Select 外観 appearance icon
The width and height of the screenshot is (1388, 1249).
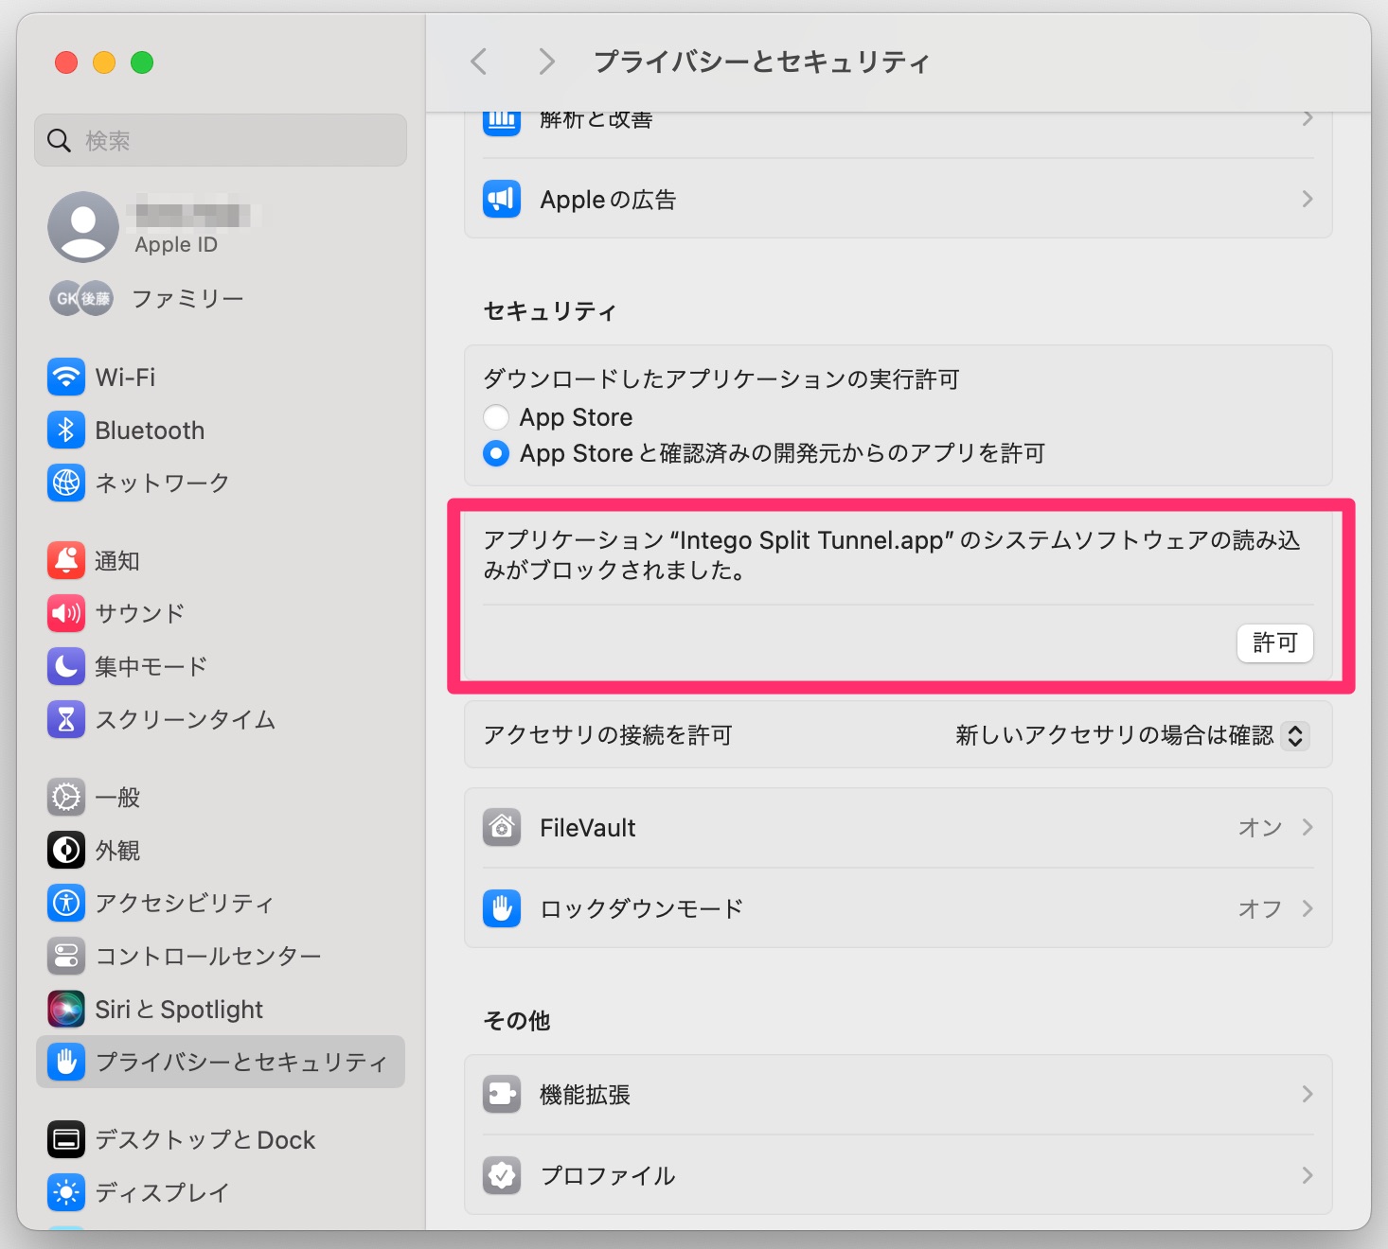tap(66, 851)
